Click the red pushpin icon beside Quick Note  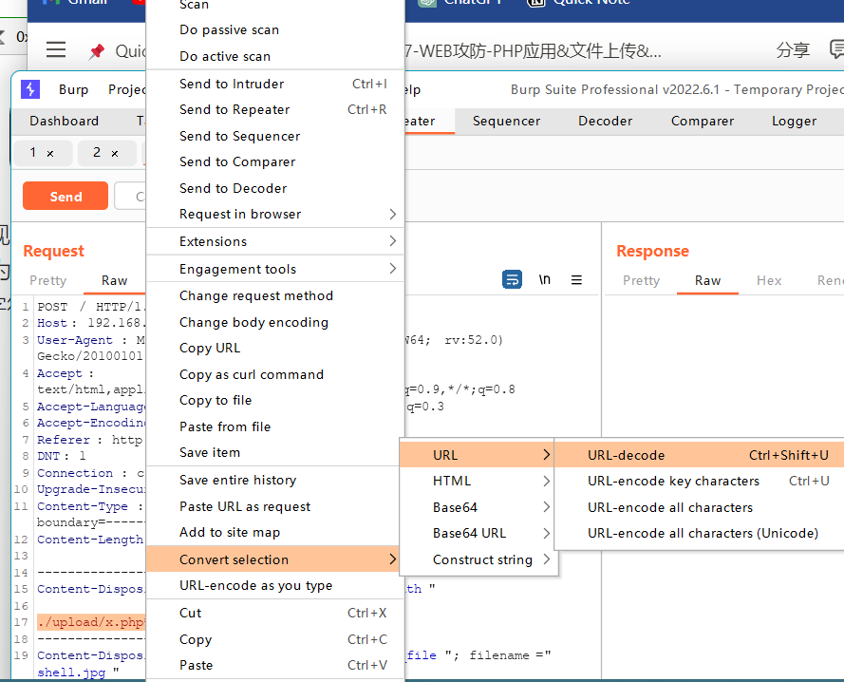tap(97, 51)
